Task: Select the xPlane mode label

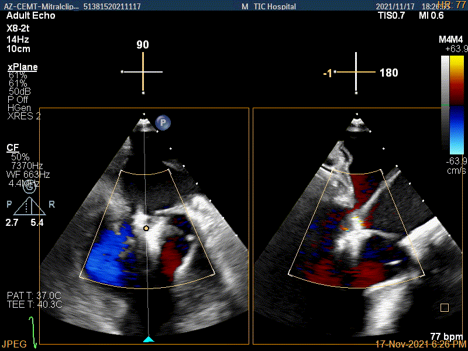Action: [22, 67]
